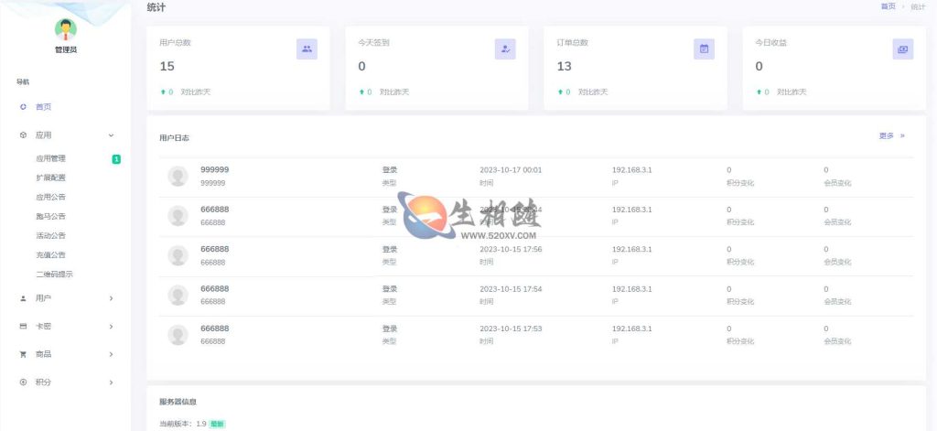Click the 统计 breadcrumb text at top right
The width and height of the screenshot is (937, 431).
918,7
